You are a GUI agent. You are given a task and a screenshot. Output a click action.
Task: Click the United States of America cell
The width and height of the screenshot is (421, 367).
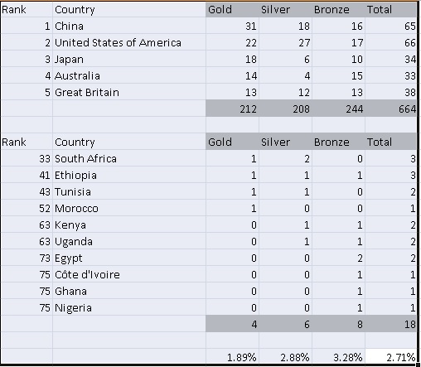(129, 42)
